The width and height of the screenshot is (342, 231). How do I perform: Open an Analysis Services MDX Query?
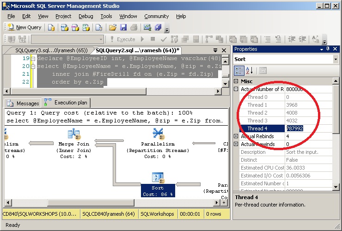coord(64,27)
